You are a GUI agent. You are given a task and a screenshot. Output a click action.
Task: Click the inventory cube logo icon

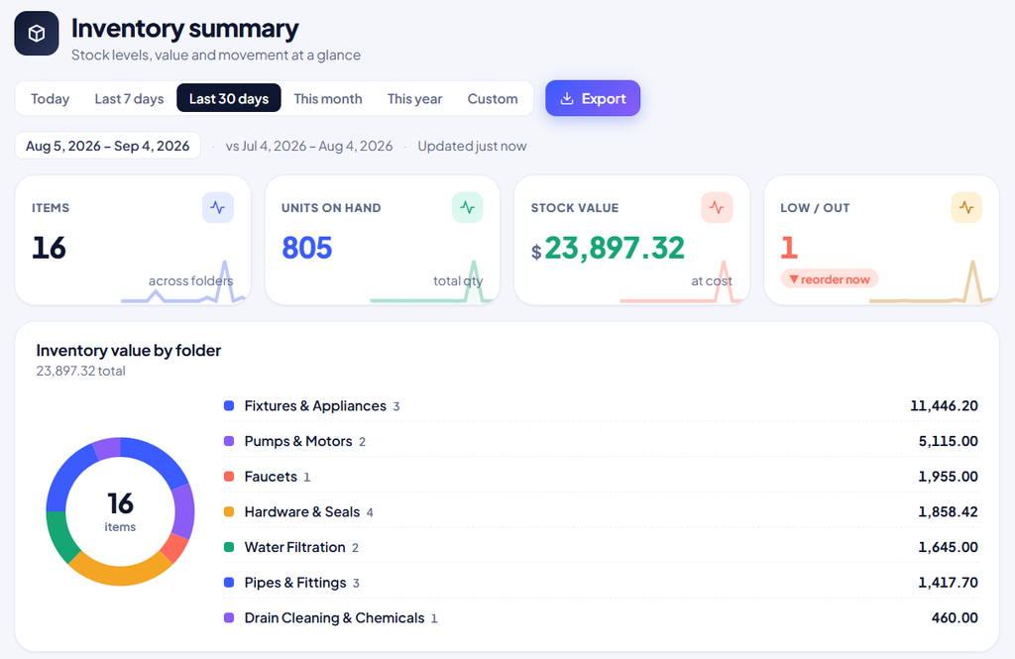point(37,33)
